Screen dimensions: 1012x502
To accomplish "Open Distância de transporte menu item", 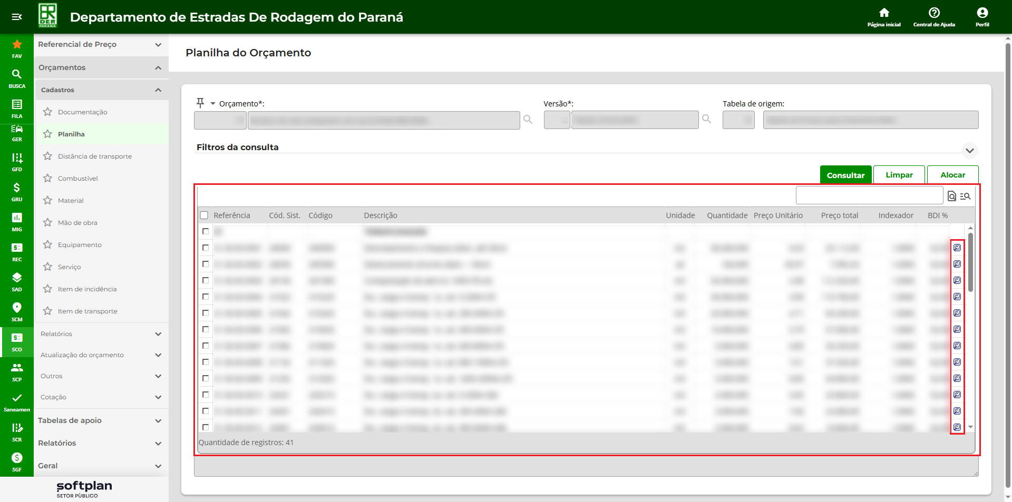I will tap(95, 156).
